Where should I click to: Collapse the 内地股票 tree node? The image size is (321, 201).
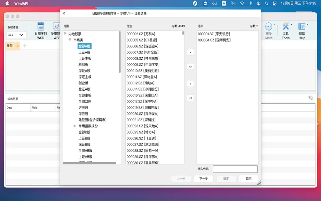point(65,33)
